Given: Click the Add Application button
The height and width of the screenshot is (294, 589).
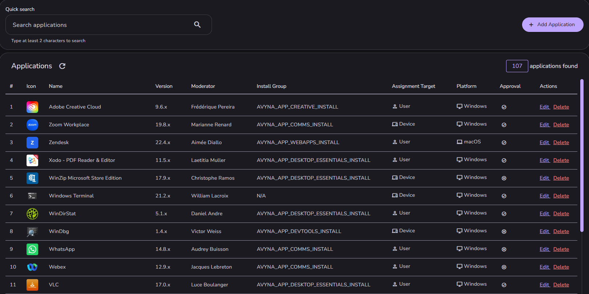Looking at the screenshot, I should [553, 25].
